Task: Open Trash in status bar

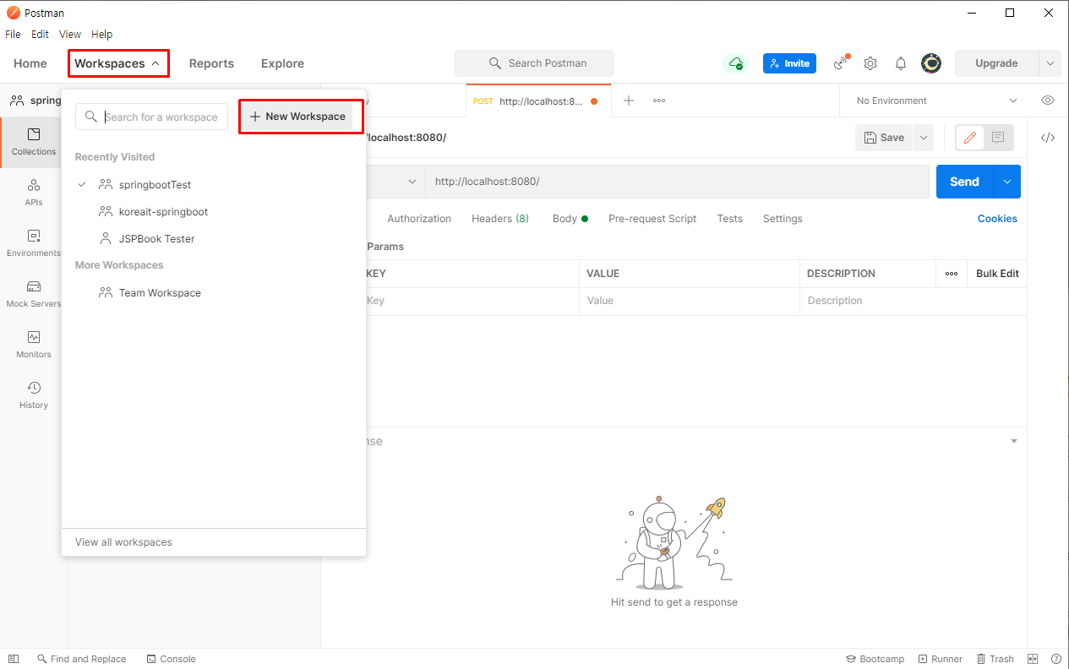Action: coord(995,659)
